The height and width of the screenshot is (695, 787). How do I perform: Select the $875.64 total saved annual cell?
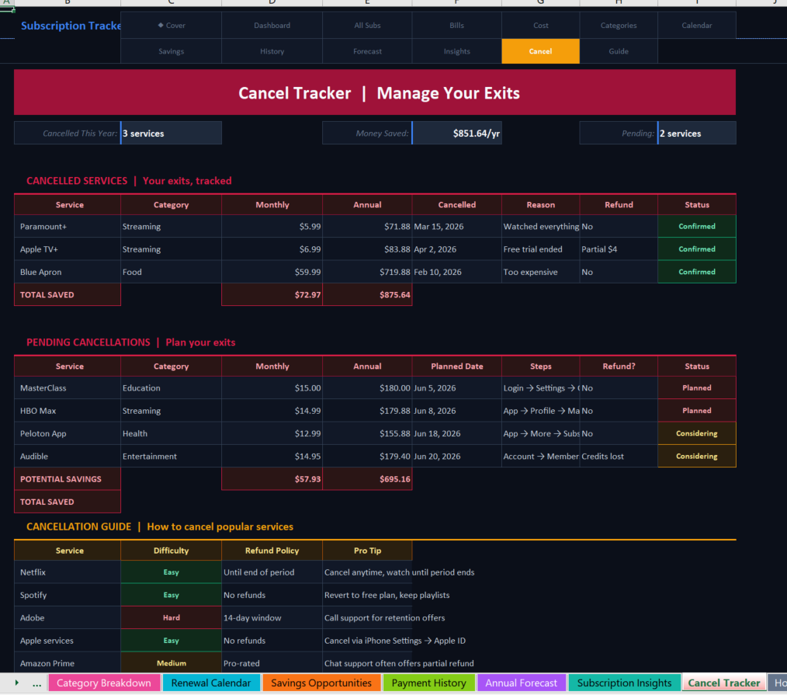(x=367, y=295)
